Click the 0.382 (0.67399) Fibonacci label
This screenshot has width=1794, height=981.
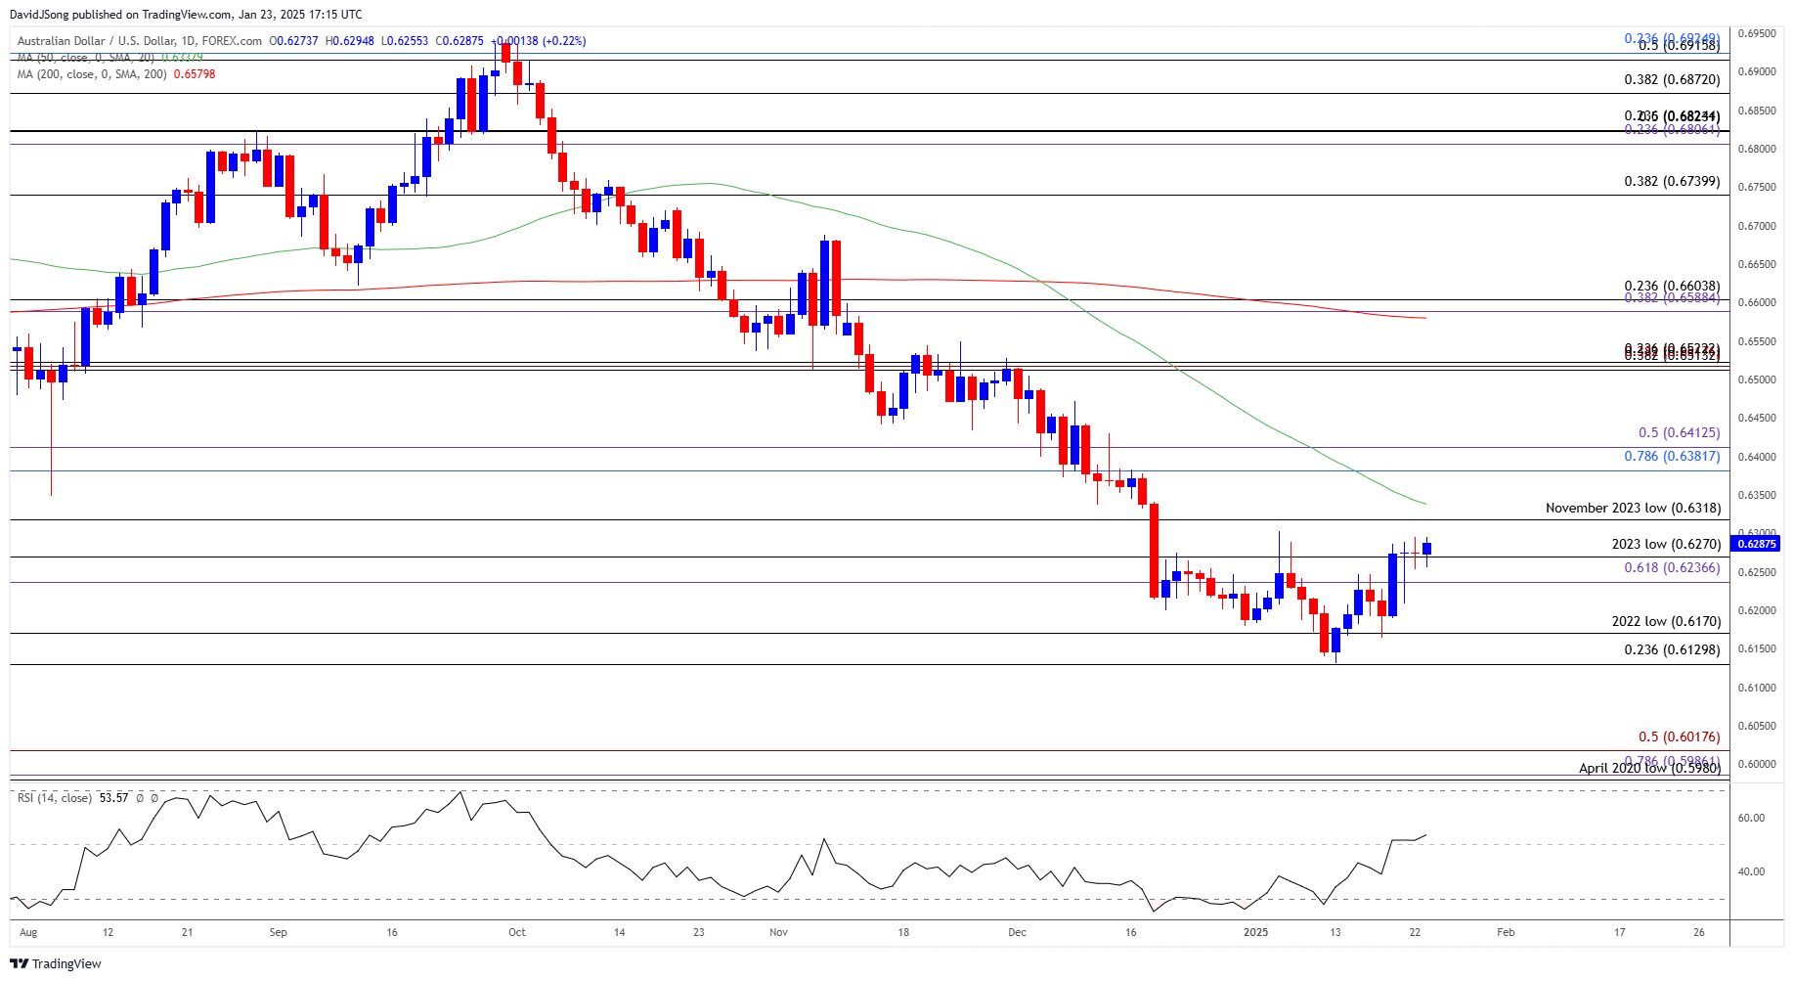point(1671,181)
